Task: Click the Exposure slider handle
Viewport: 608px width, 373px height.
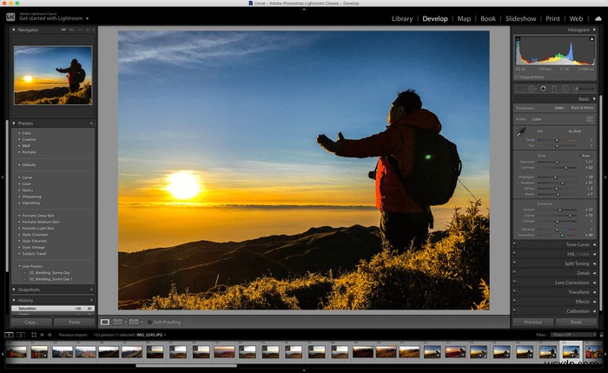Action: tap(557, 162)
